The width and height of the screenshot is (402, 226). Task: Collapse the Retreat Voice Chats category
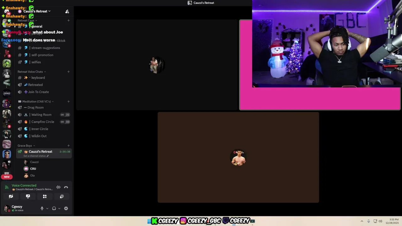tap(32, 72)
